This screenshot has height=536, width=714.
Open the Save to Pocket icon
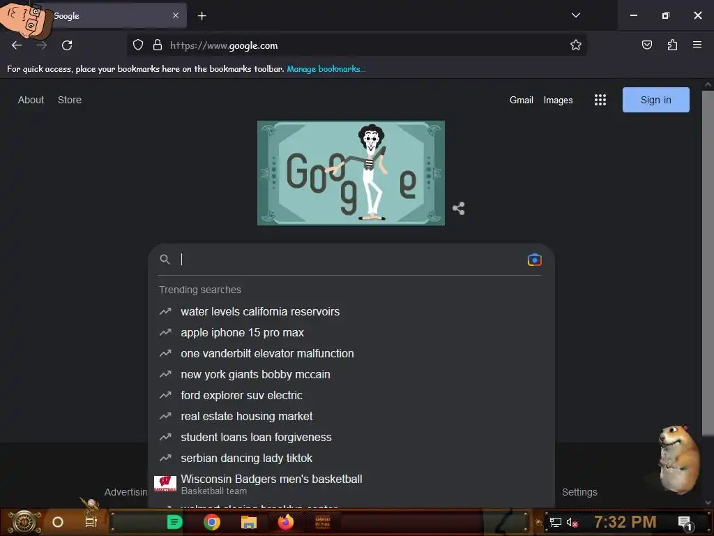646,45
